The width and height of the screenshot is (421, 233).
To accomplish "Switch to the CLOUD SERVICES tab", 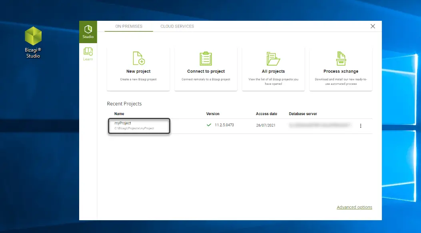I will click(177, 26).
